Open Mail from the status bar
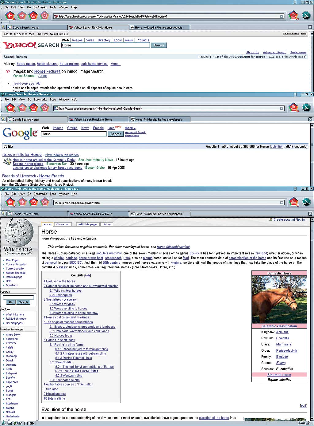The width and height of the screenshot is (314, 426). pos(10,423)
